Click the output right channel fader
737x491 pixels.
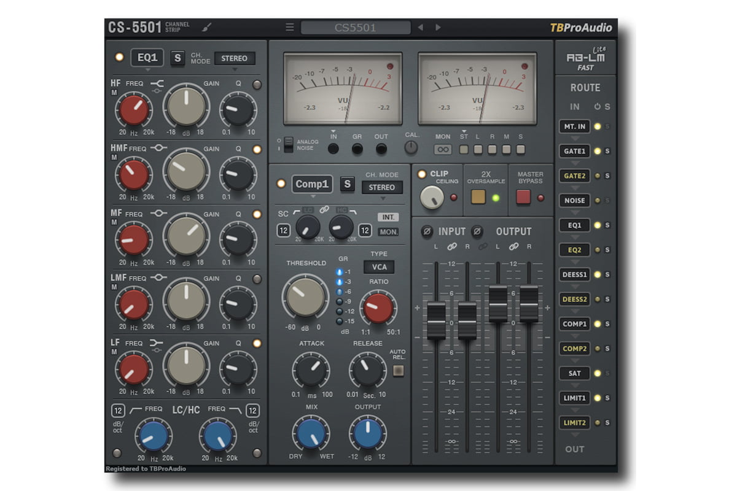pyautogui.click(x=529, y=303)
